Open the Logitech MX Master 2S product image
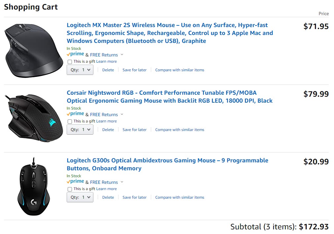Screen dimensions: 334x234 tap(34, 50)
